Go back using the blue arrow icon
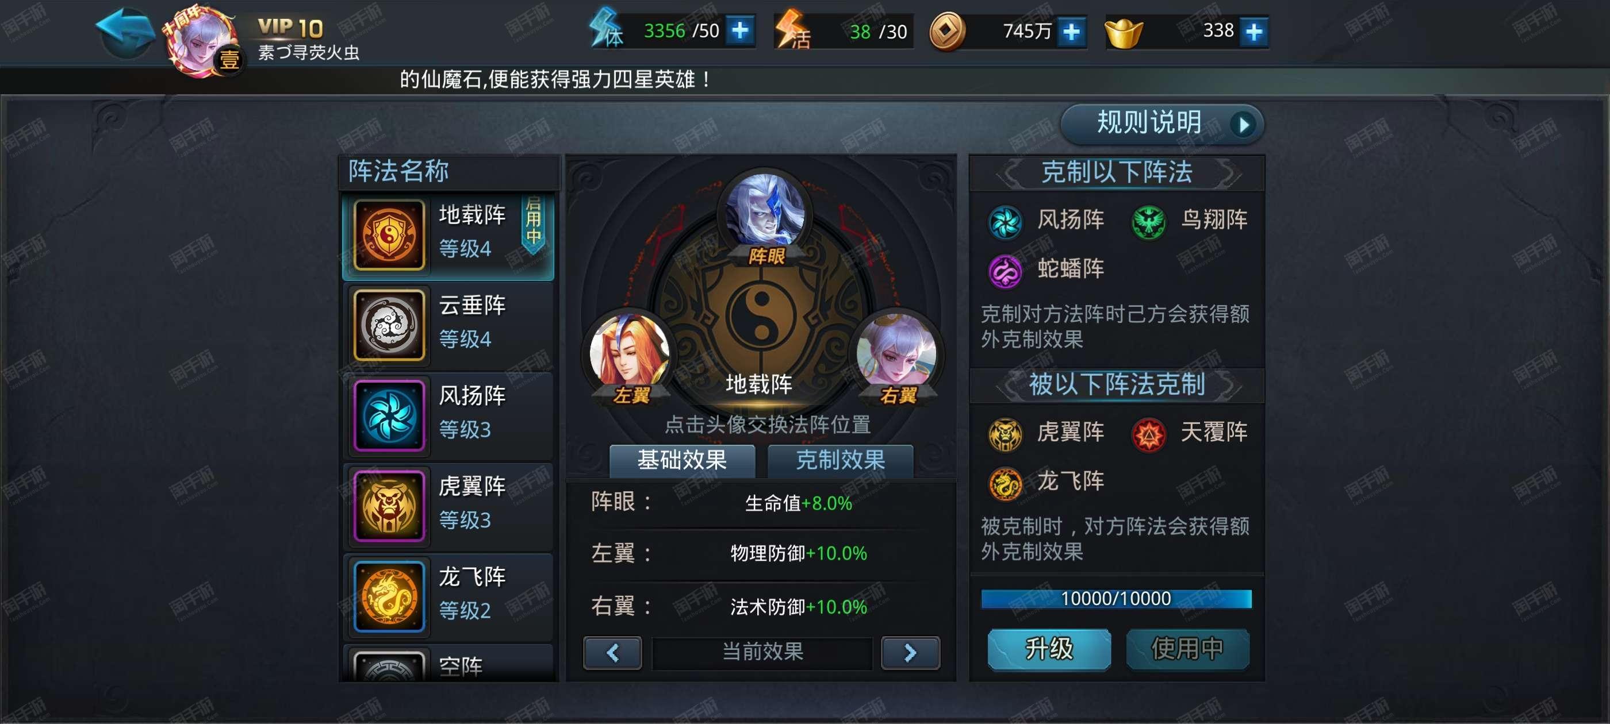 [x=125, y=33]
